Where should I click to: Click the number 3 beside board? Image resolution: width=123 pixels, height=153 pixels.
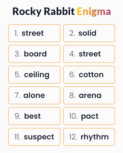tap(17, 54)
